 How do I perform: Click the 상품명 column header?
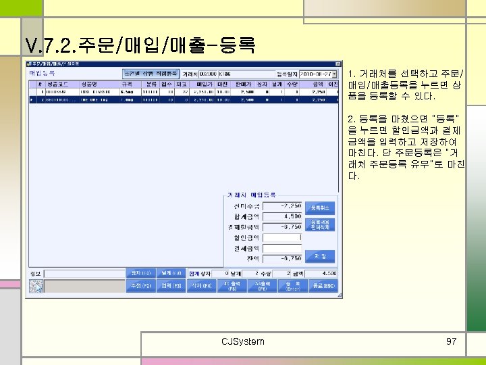click(x=99, y=84)
